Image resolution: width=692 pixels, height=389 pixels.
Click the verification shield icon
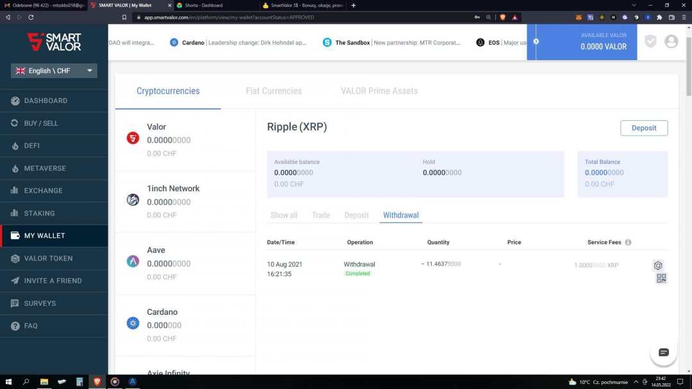(650, 42)
